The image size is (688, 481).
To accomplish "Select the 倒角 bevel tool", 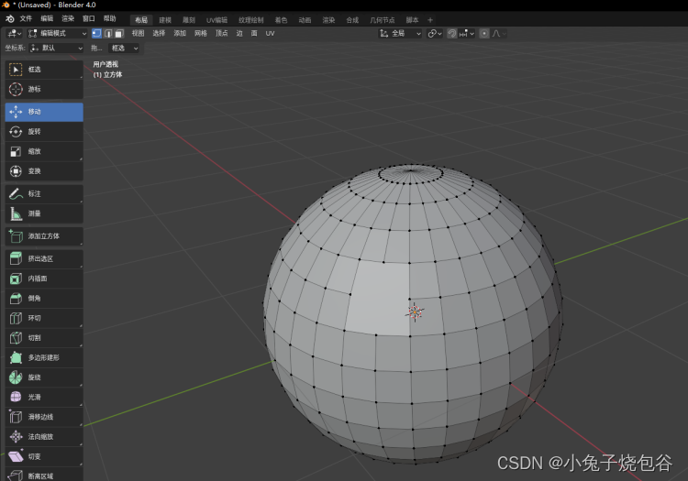I will [44, 299].
